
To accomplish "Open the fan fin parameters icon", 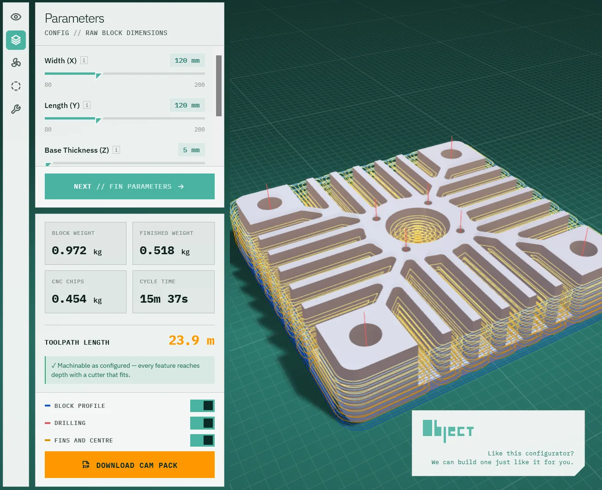I will pyautogui.click(x=16, y=63).
